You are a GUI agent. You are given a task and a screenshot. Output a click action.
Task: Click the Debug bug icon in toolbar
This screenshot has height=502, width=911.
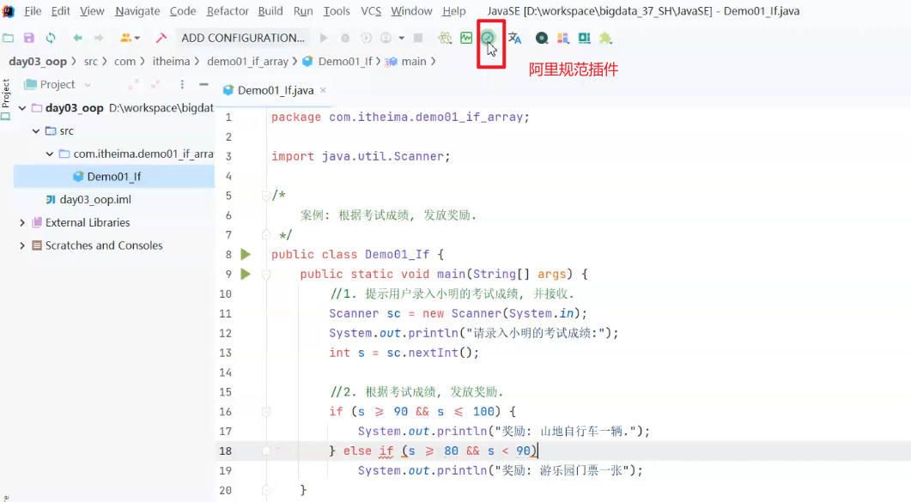pyautogui.click(x=345, y=39)
